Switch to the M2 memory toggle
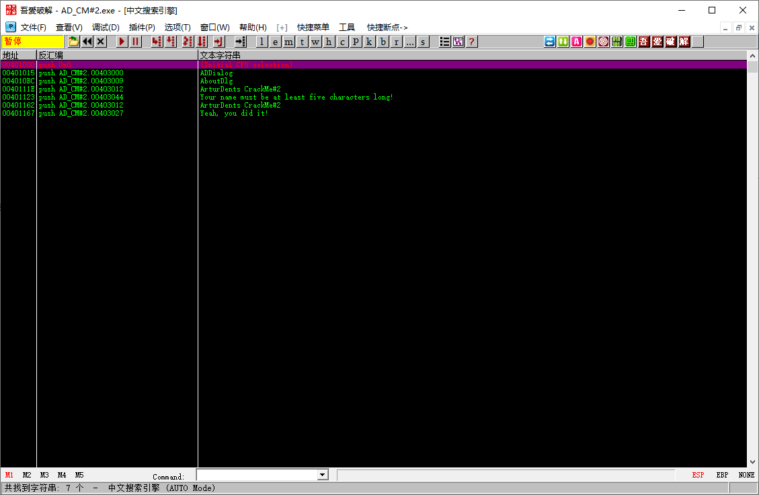This screenshot has height=495, width=759. (27, 475)
